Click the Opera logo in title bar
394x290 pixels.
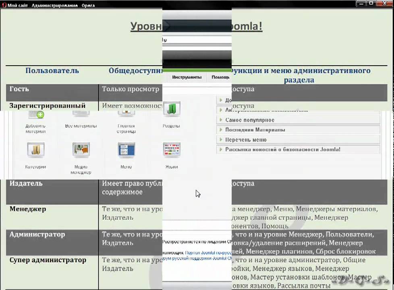[x=4, y=5]
